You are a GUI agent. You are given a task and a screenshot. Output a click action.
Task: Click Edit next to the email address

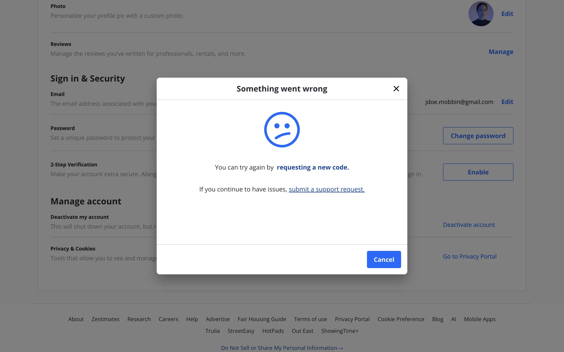point(507,102)
